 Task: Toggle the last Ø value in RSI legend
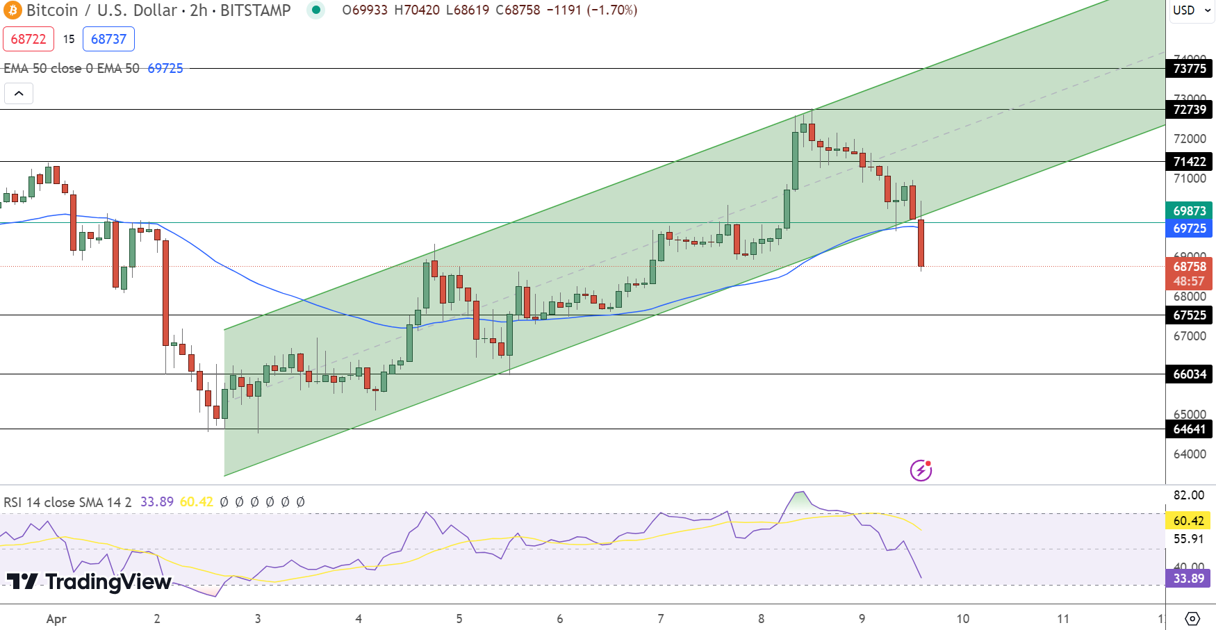[x=300, y=501]
